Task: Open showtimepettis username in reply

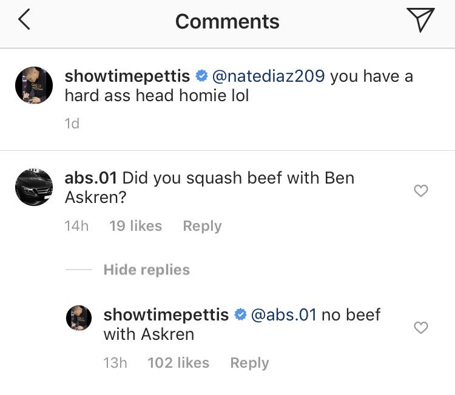Action: [166, 314]
